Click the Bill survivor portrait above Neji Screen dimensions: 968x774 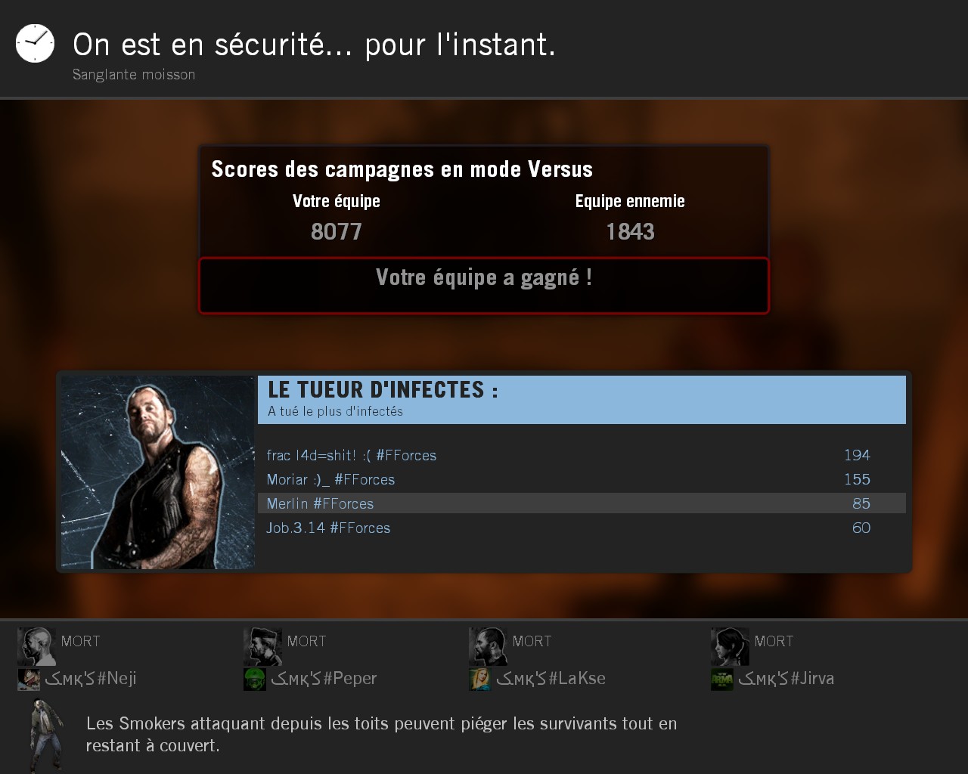click(36, 646)
